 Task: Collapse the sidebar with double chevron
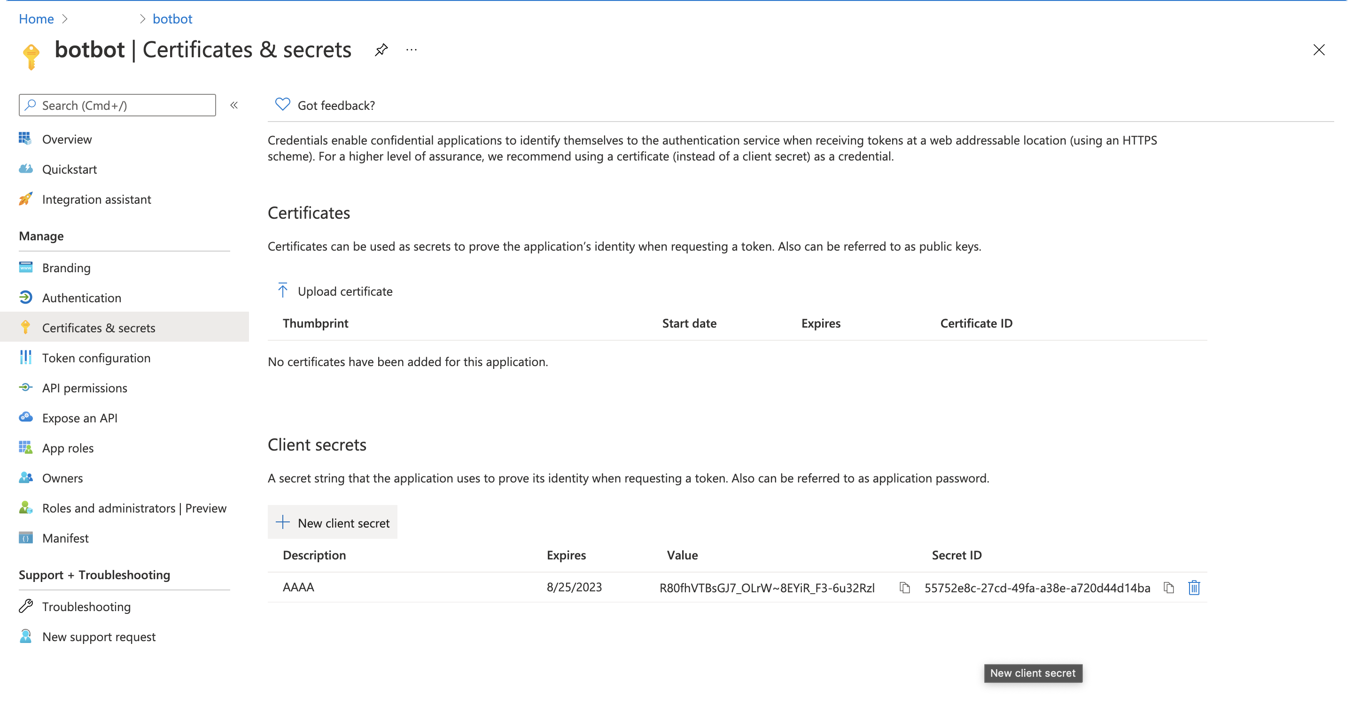pos(234,106)
